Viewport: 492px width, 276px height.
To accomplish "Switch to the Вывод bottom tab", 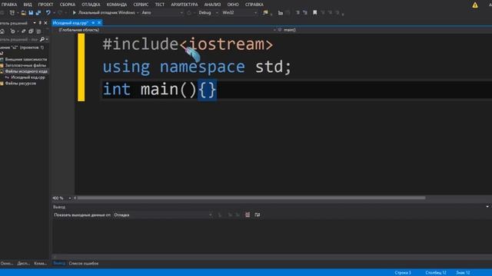I will [59, 263].
